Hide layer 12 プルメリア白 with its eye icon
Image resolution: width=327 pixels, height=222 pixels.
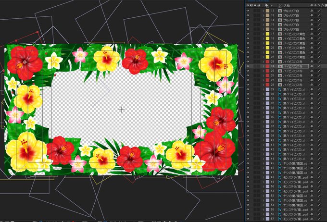click(x=248, y=11)
